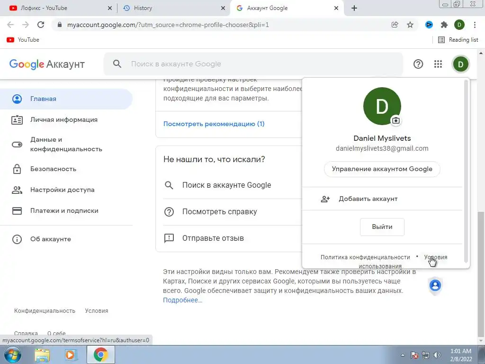Open Платежи и подписки in the sidebar
This screenshot has width=485, height=364.
66,211
